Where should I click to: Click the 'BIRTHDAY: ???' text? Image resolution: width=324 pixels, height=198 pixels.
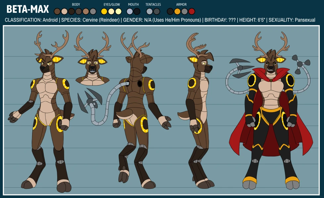[220, 20]
